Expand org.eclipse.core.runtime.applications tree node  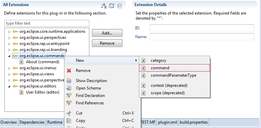click(9, 32)
